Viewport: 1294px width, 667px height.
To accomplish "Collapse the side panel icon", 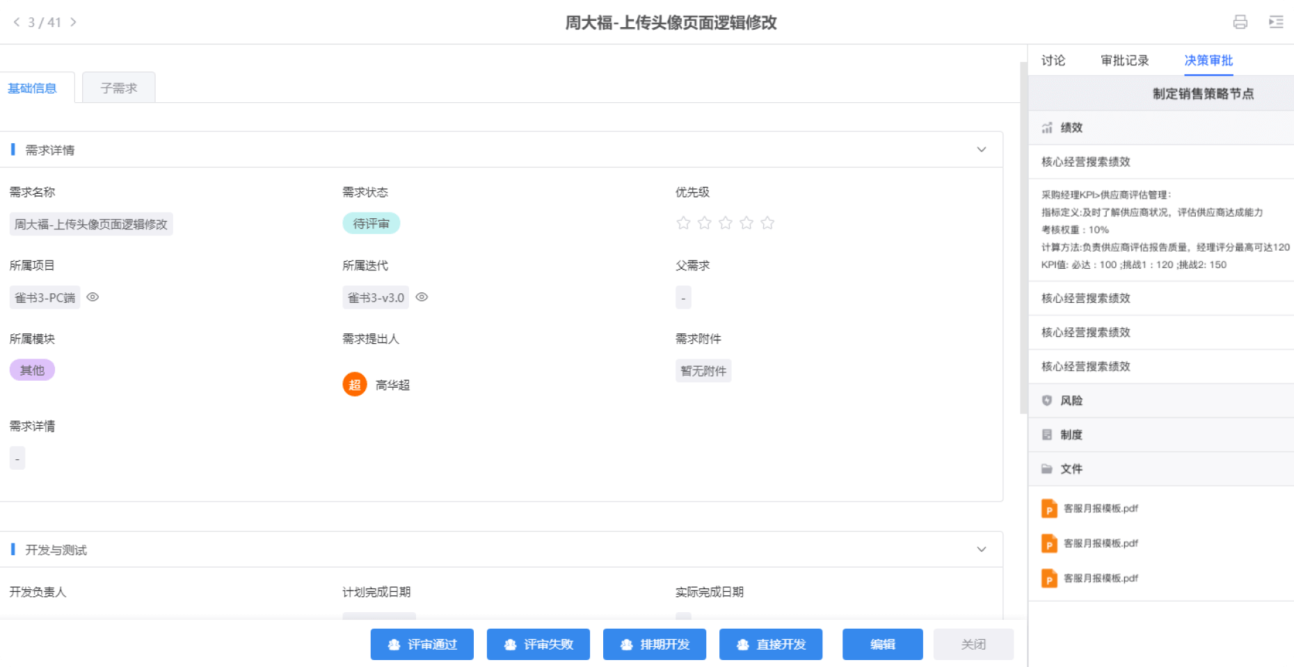I will point(1276,22).
